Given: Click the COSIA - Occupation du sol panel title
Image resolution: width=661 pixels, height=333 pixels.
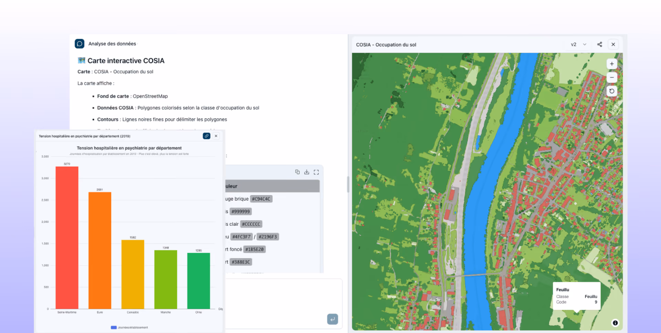Looking at the screenshot, I should [386, 45].
